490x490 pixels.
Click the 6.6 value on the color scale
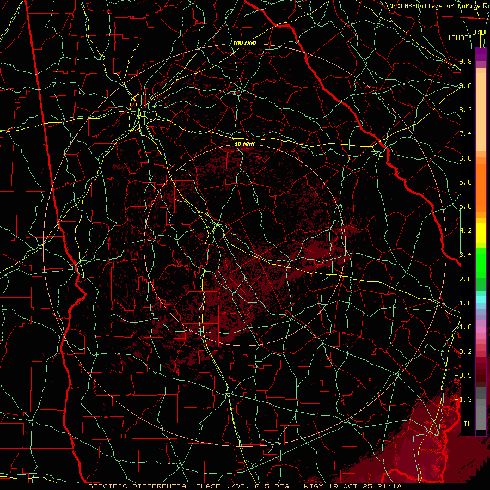[x=465, y=158]
